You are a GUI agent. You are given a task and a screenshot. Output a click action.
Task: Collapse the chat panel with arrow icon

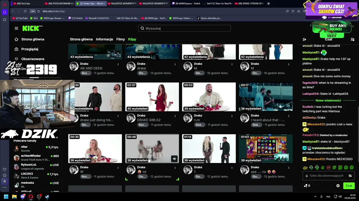pyautogui.click(x=304, y=39)
